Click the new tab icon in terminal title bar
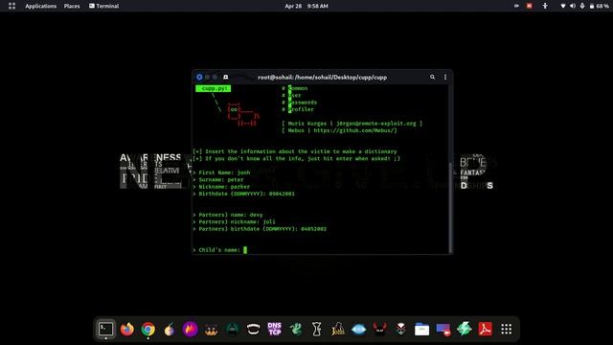The height and width of the screenshot is (345, 613). pos(226,77)
